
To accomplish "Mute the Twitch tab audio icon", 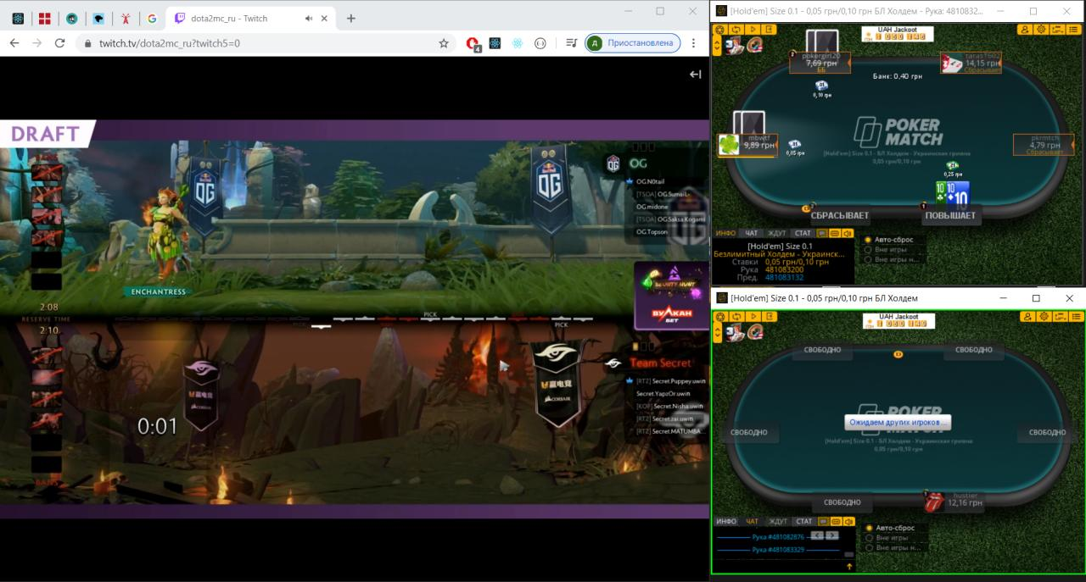I will (x=309, y=19).
